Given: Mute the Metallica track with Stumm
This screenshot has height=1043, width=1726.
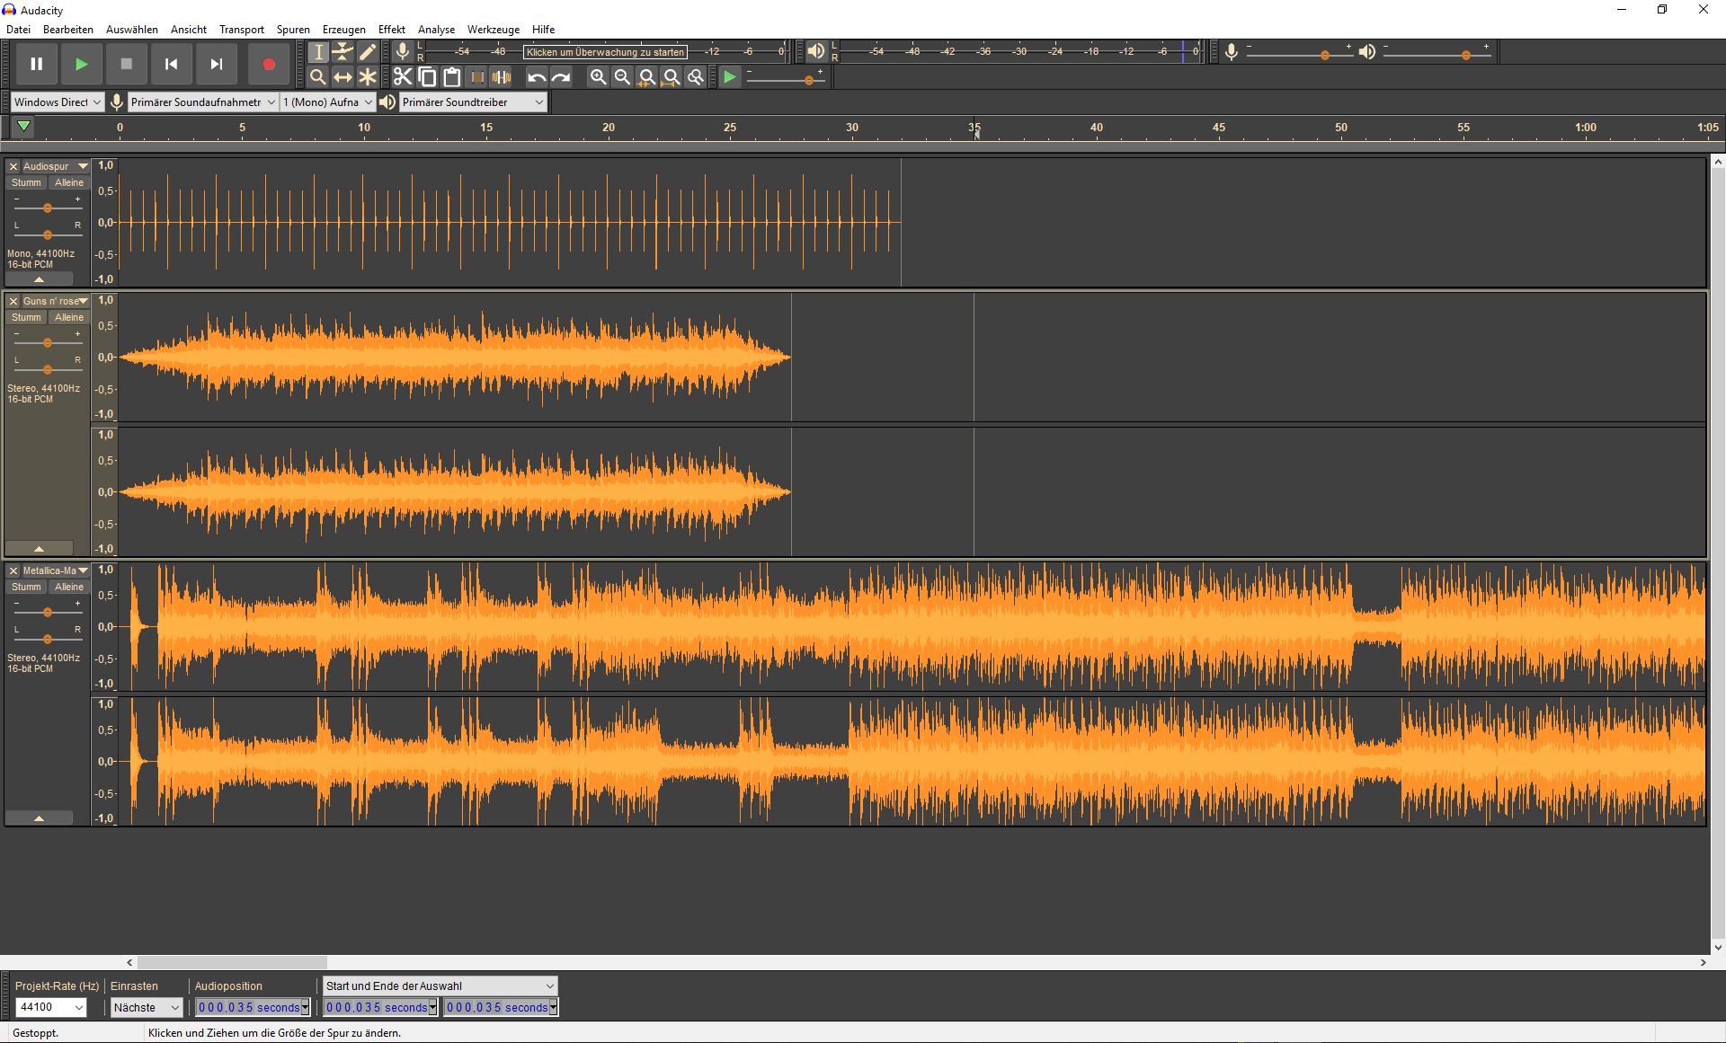Looking at the screenshot, I should pos(26,587).
